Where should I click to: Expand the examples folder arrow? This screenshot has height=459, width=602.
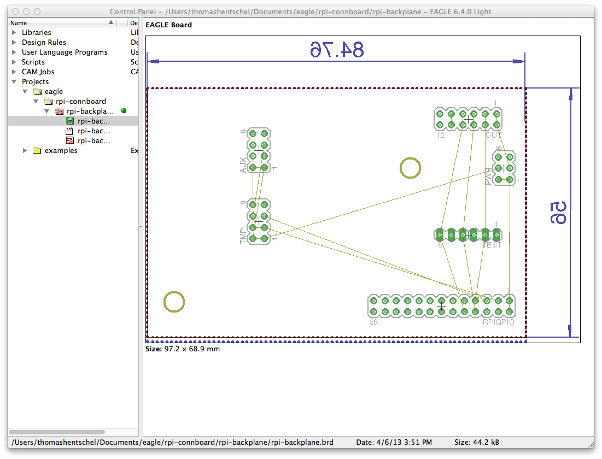[25, 150]
